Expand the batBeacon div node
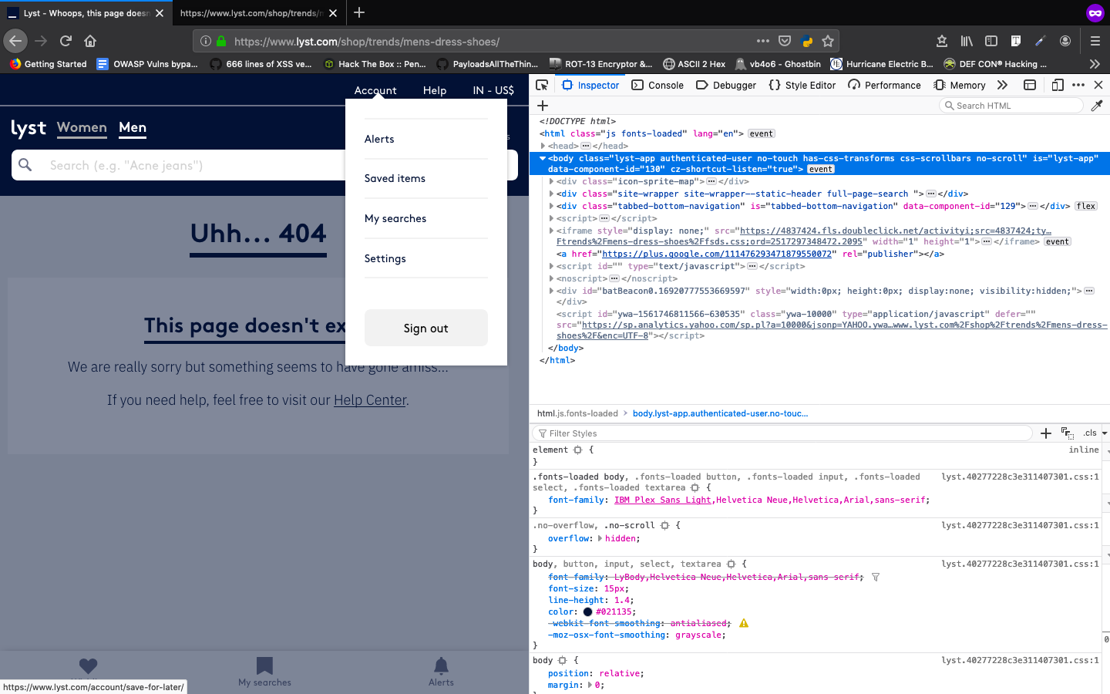The height and width of the screenshot is (694, 1110). point(551,291)
